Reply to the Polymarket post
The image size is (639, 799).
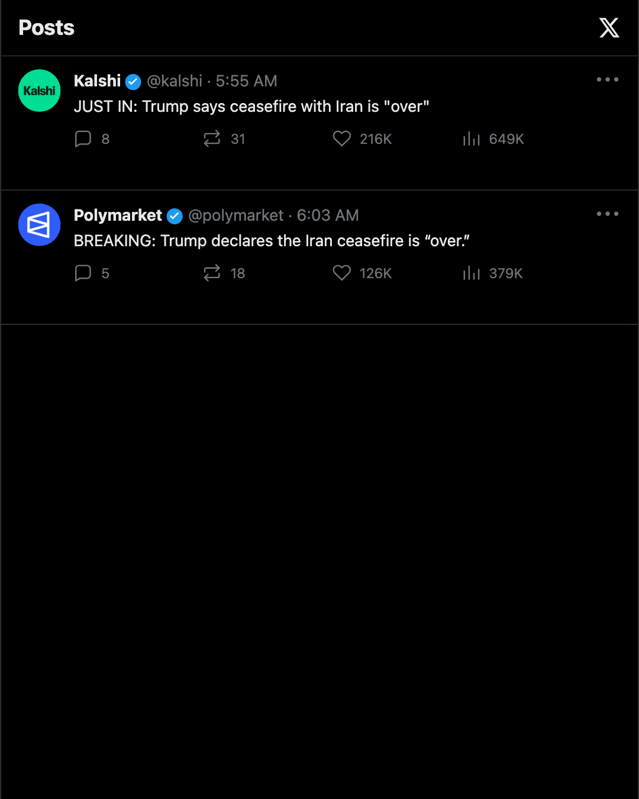pyautogui.click(x=92, y=273)
